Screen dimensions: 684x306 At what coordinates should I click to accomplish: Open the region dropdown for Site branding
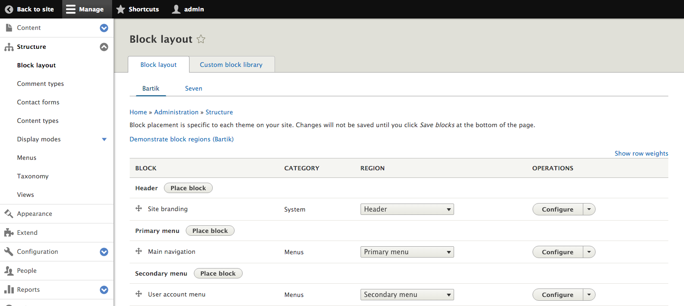point(407,209)
